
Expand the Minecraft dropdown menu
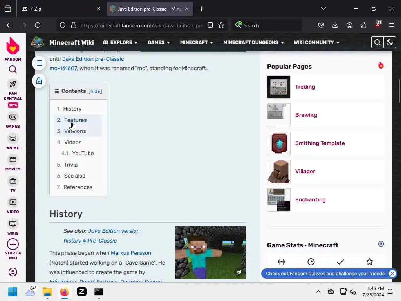[197, 42]
